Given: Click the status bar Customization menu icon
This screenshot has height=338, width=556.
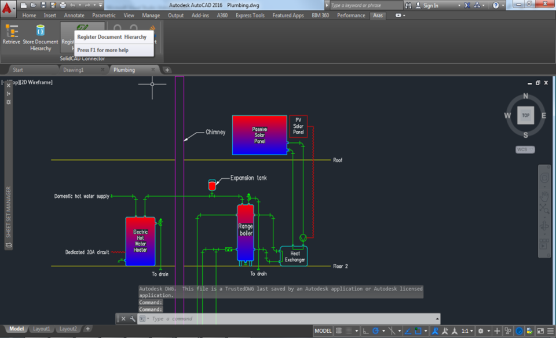Looking at the screenshot, I should (551, 331).
